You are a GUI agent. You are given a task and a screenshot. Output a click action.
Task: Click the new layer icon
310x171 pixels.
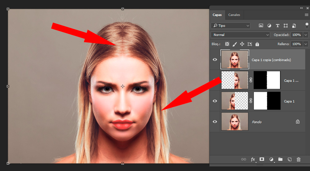tap(290, 159)
